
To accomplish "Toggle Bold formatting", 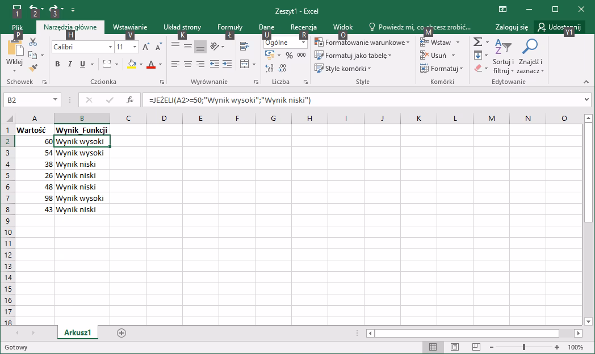I will [57, 64].
